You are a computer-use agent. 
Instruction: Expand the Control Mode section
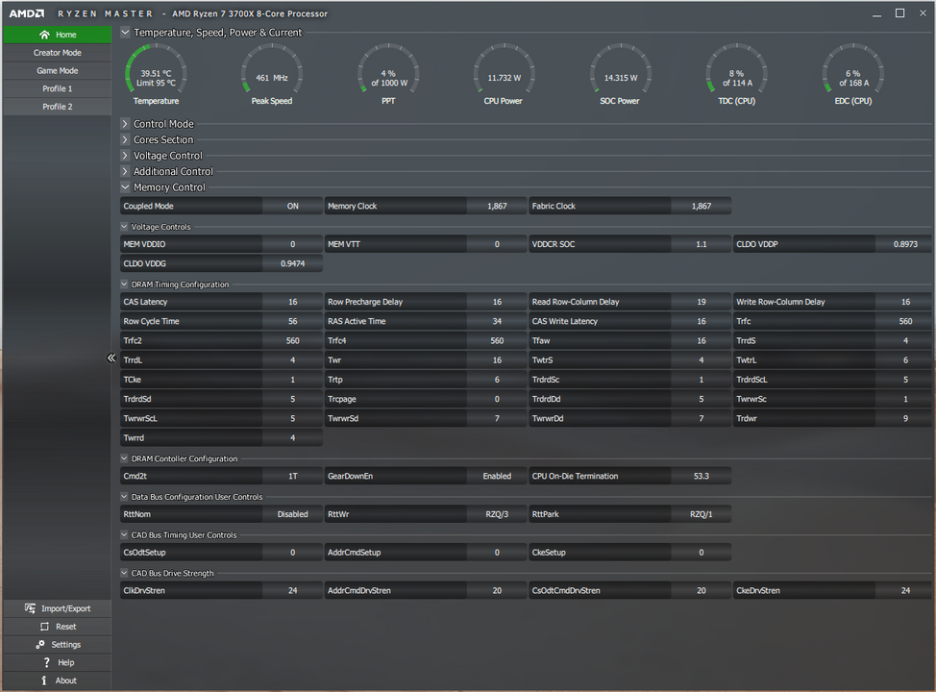[x=125, y=124]
